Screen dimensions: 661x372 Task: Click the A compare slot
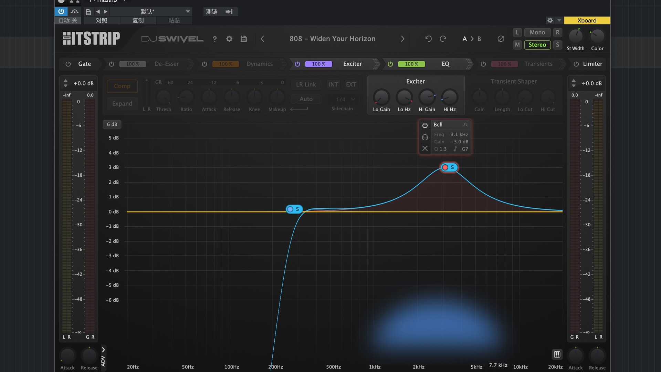click(x=464, y=39)
